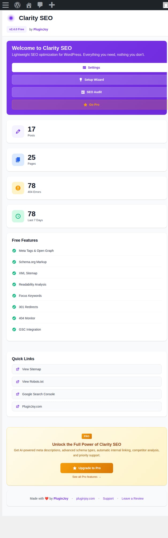The height and width of the screenshot is (538, 168).
Task: Click the Upgrade to Pro button
Action: [x=86, y=468]
